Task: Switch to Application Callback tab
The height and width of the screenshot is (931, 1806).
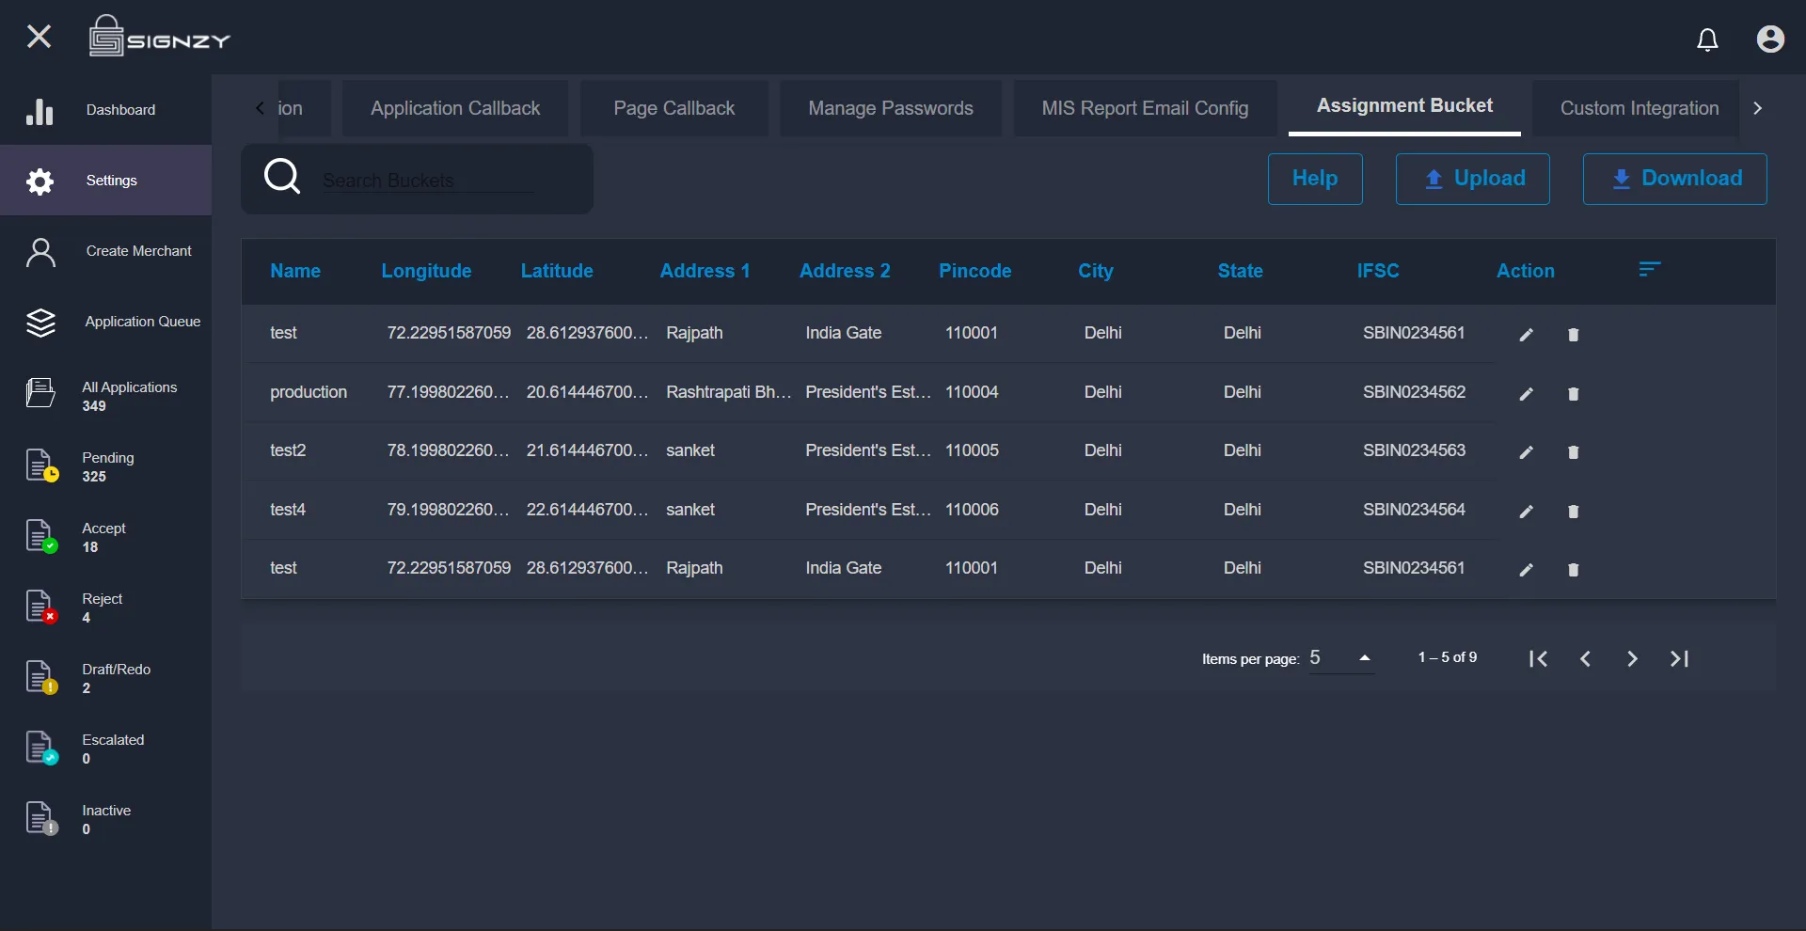Action: (x=455, y=108)
